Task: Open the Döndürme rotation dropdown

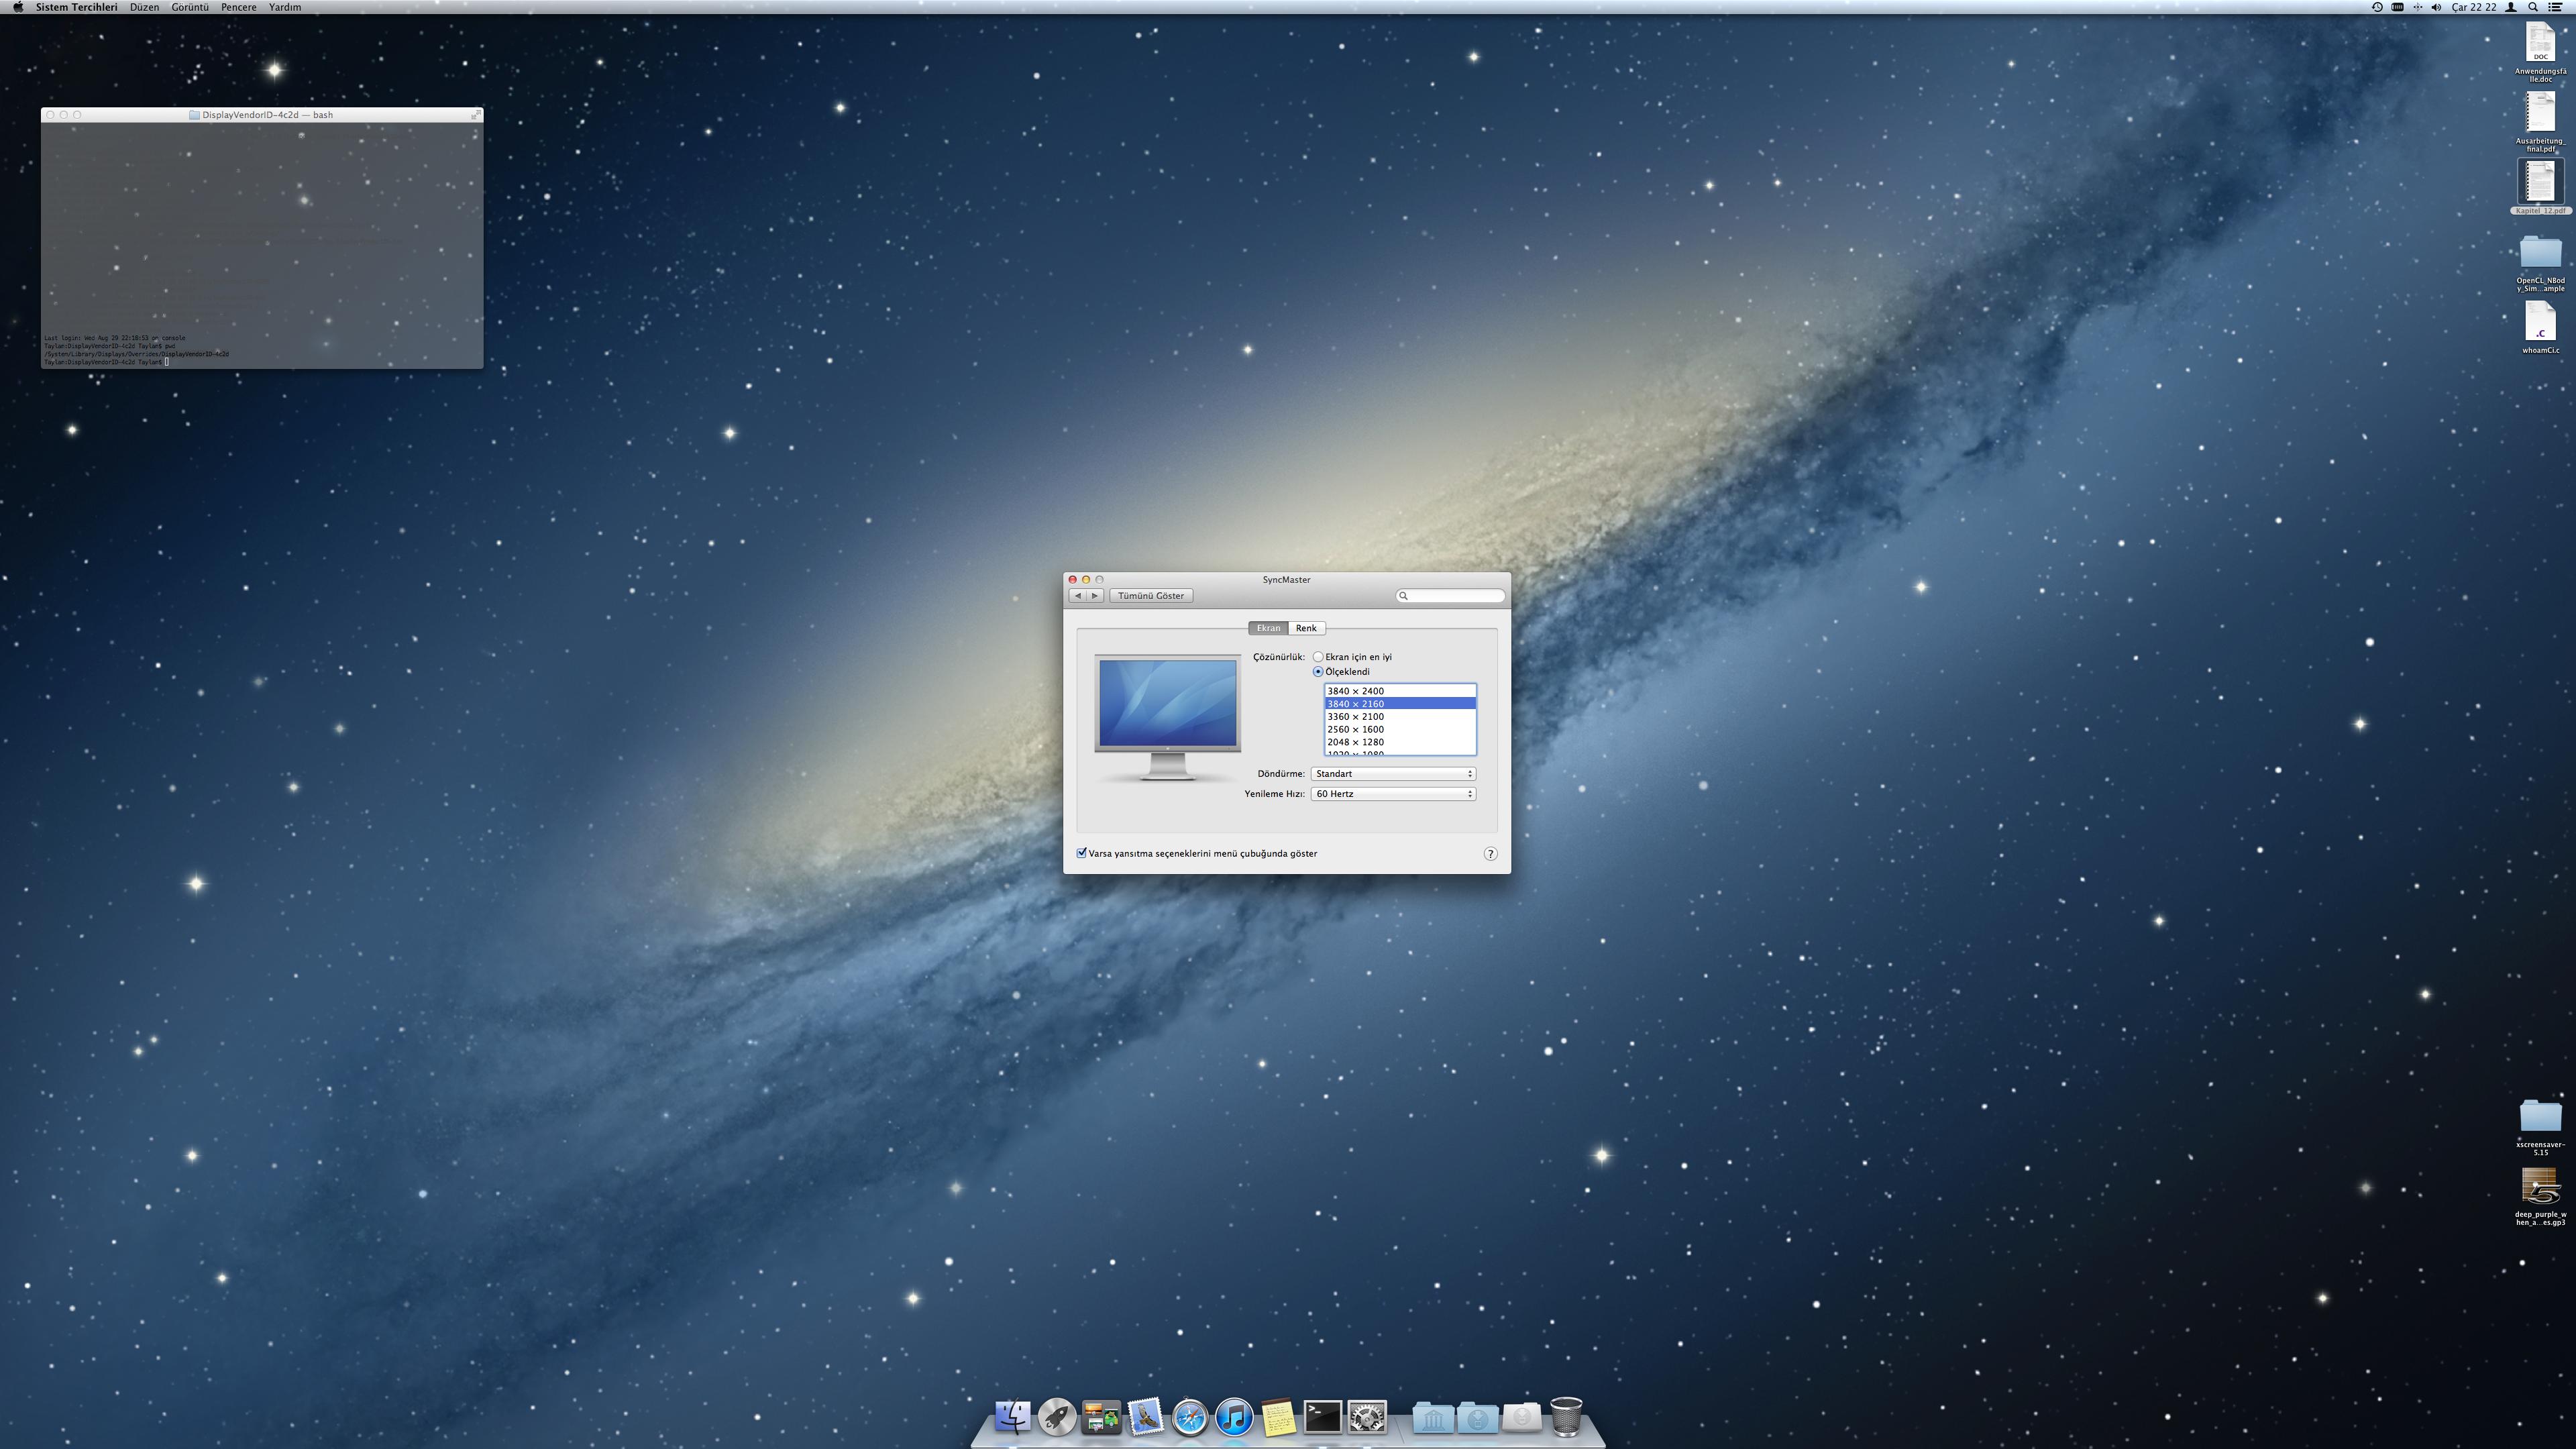Action: (1393, 774)
